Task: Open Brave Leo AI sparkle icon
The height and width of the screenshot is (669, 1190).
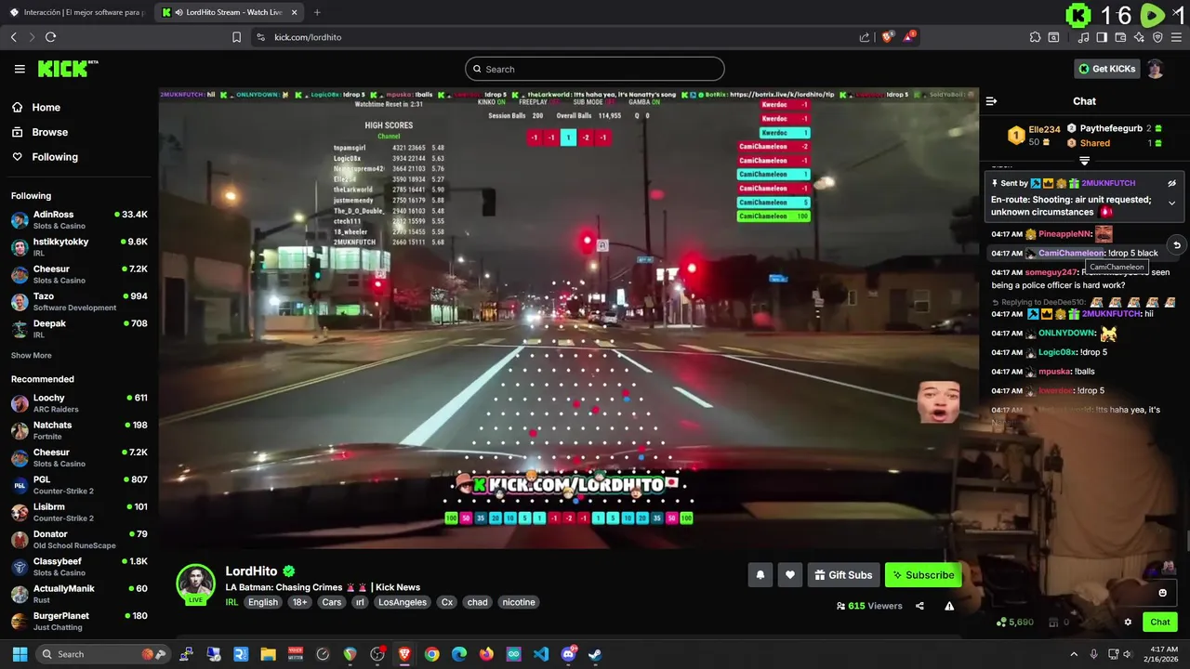Action: tap(1139, 37)
